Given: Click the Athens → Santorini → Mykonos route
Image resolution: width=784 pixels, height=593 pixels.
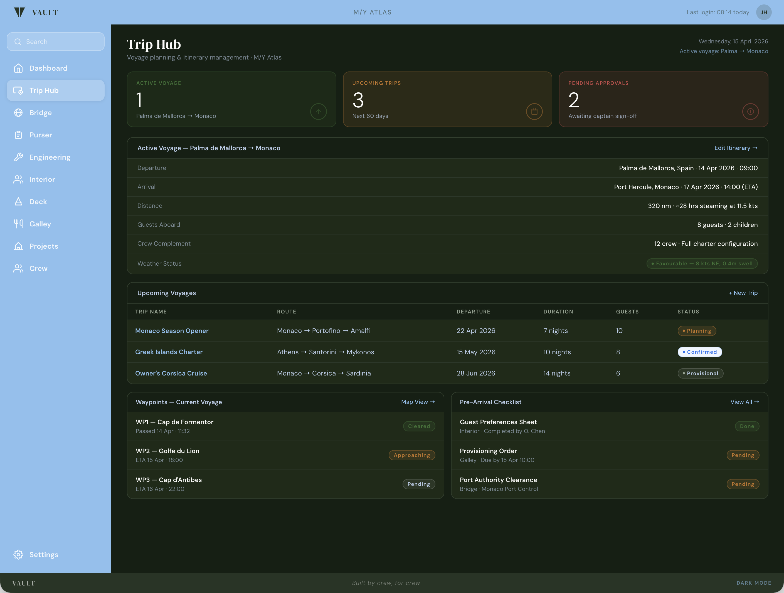Looking at the screenshot, I should tap(325, 352).
